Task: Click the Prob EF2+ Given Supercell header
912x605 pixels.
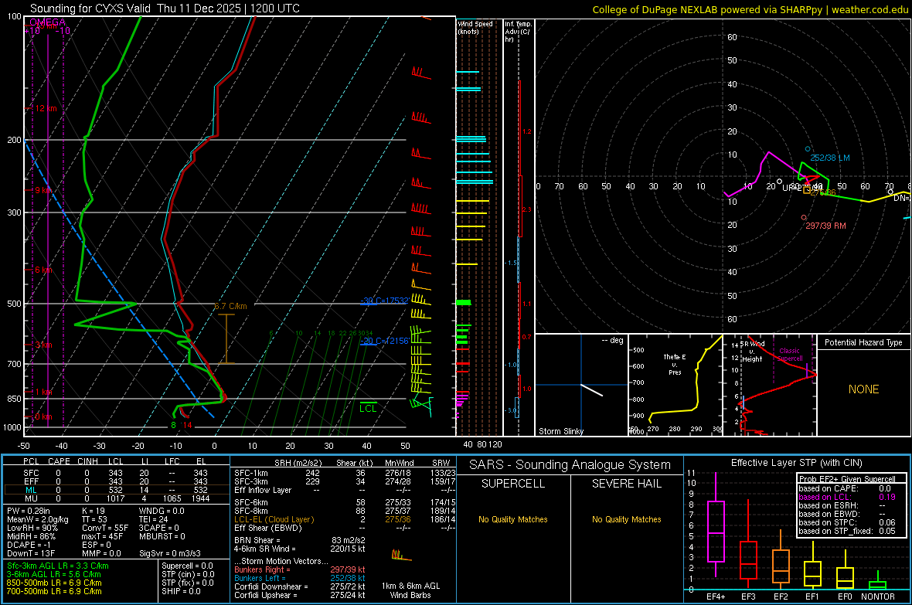Action: pyautogui.click(x=846, y=479)
